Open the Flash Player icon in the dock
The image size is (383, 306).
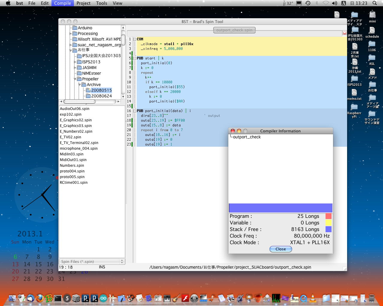[x=185, y=298]
